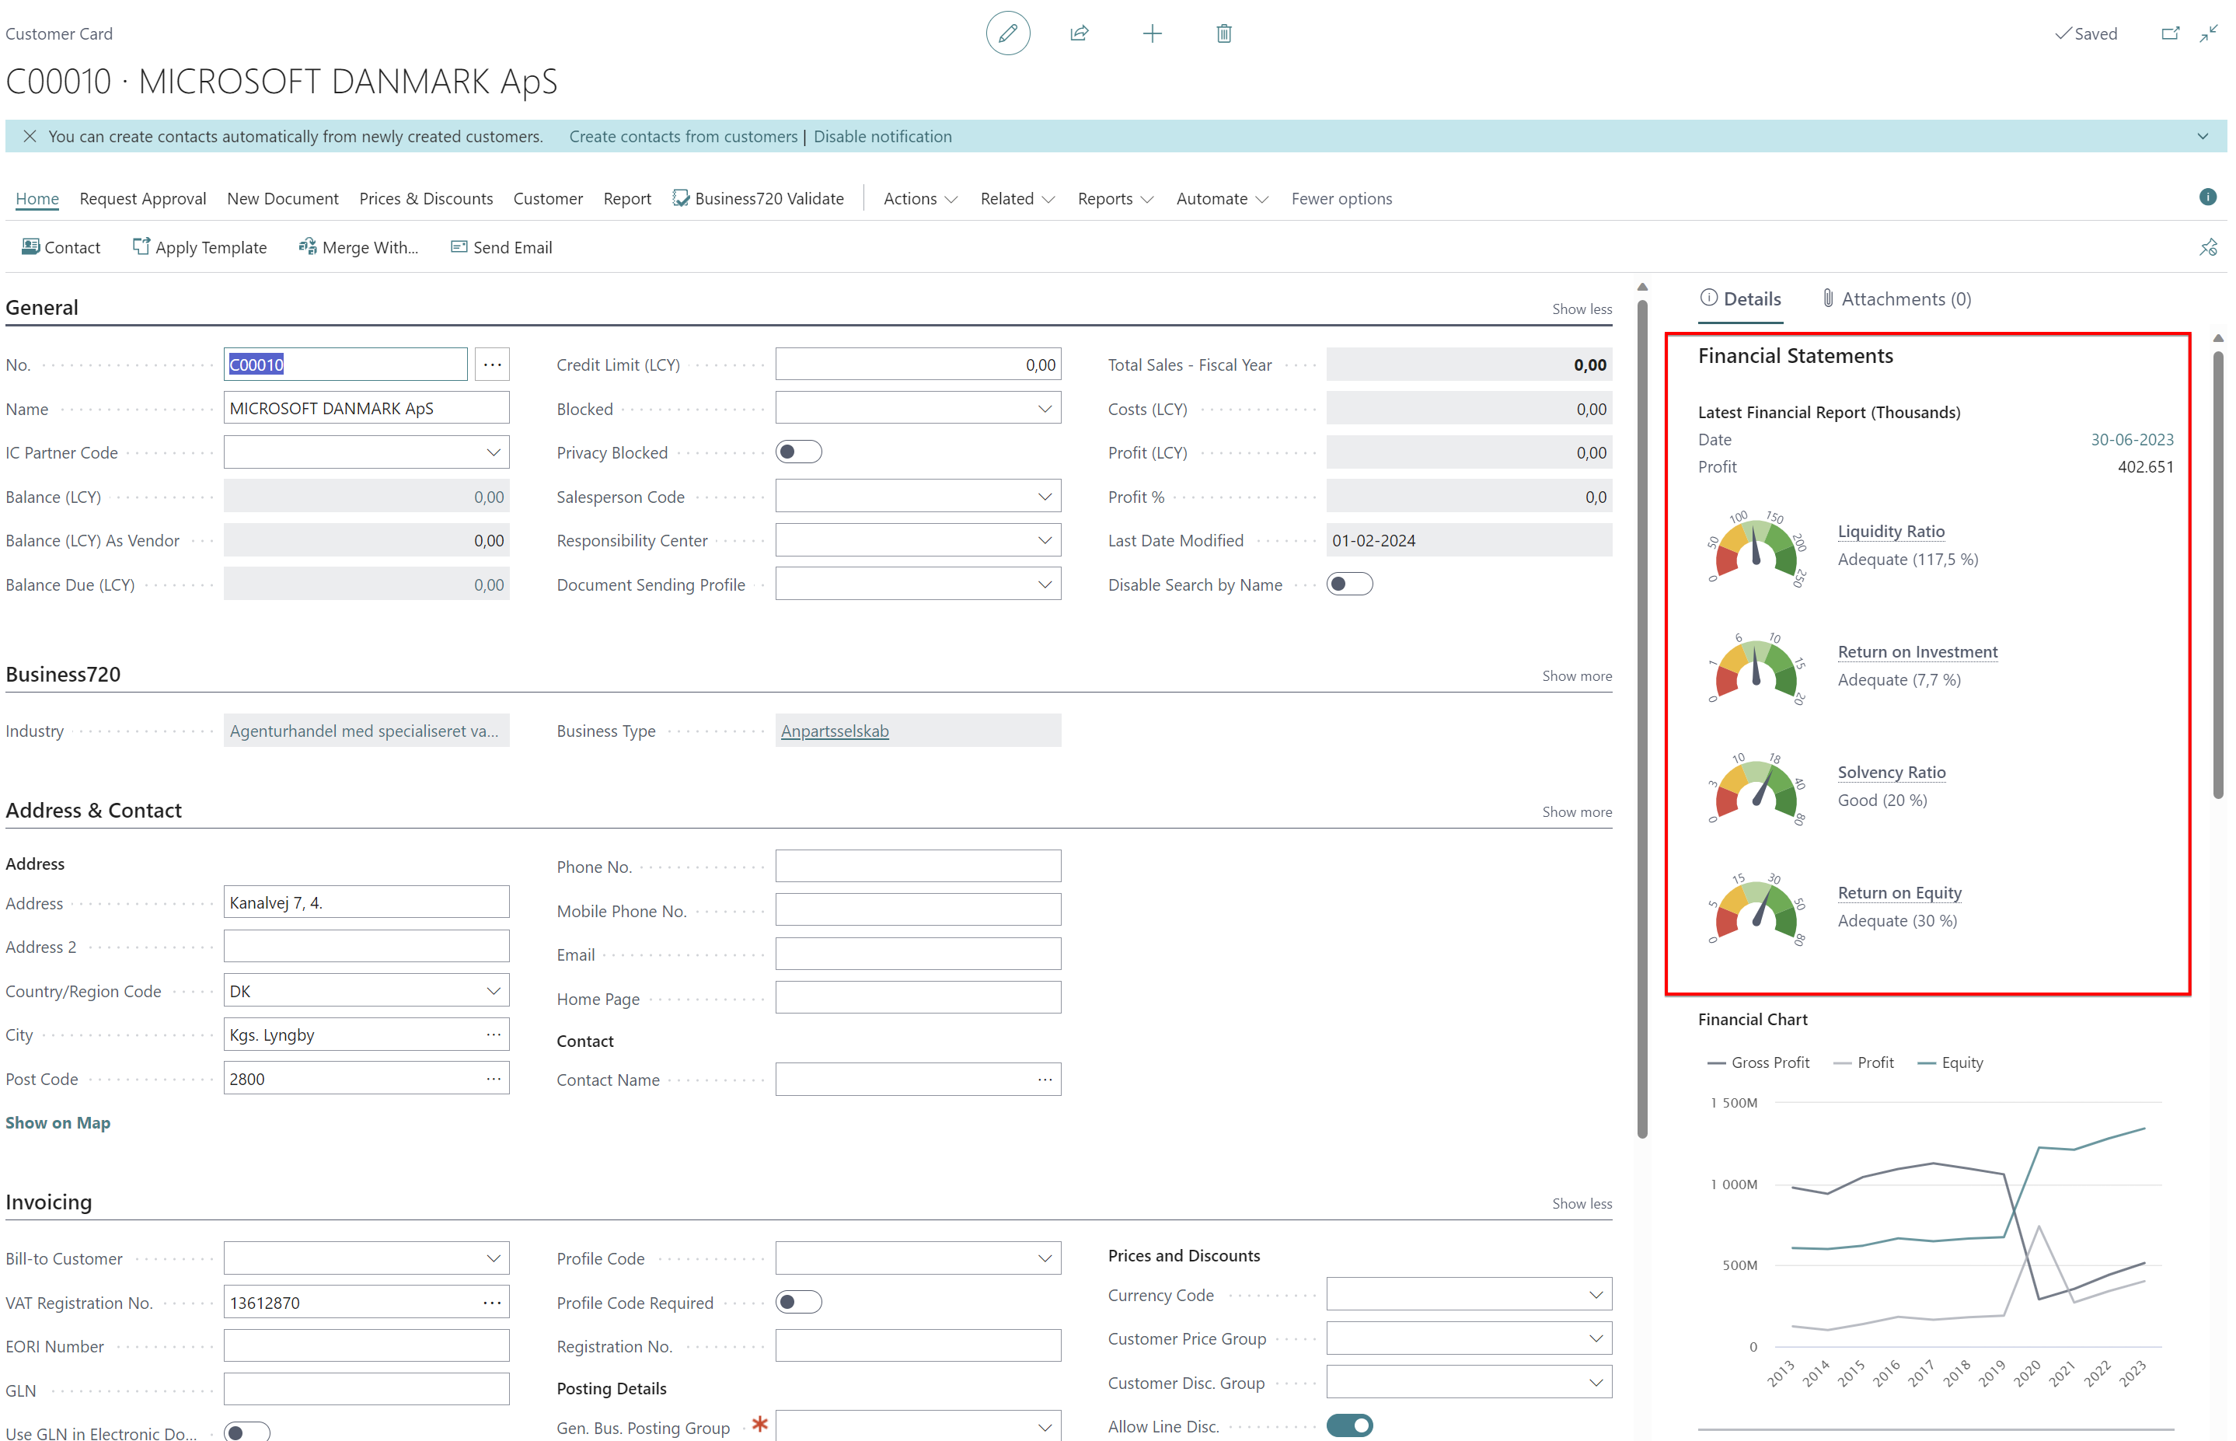Image resolution: width=2236 pixels, height=1441 pixels.
Task: Open the Salesperson Code dropdown
Action: pos(1044,497)
